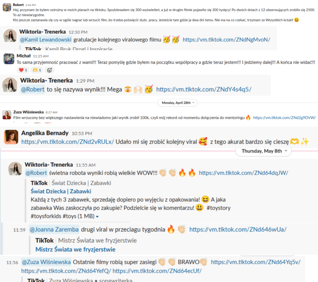Click the Angelika Bernady sender name

[45, 133]
